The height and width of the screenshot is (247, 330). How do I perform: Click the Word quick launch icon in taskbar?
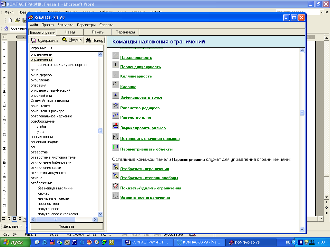coord(74,242)
